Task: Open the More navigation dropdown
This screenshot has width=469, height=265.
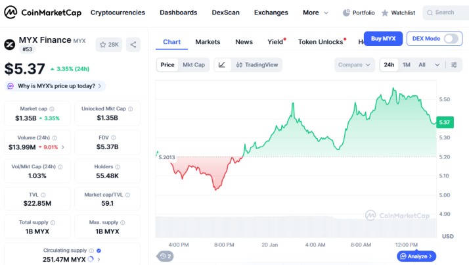Action: point(315,12)
